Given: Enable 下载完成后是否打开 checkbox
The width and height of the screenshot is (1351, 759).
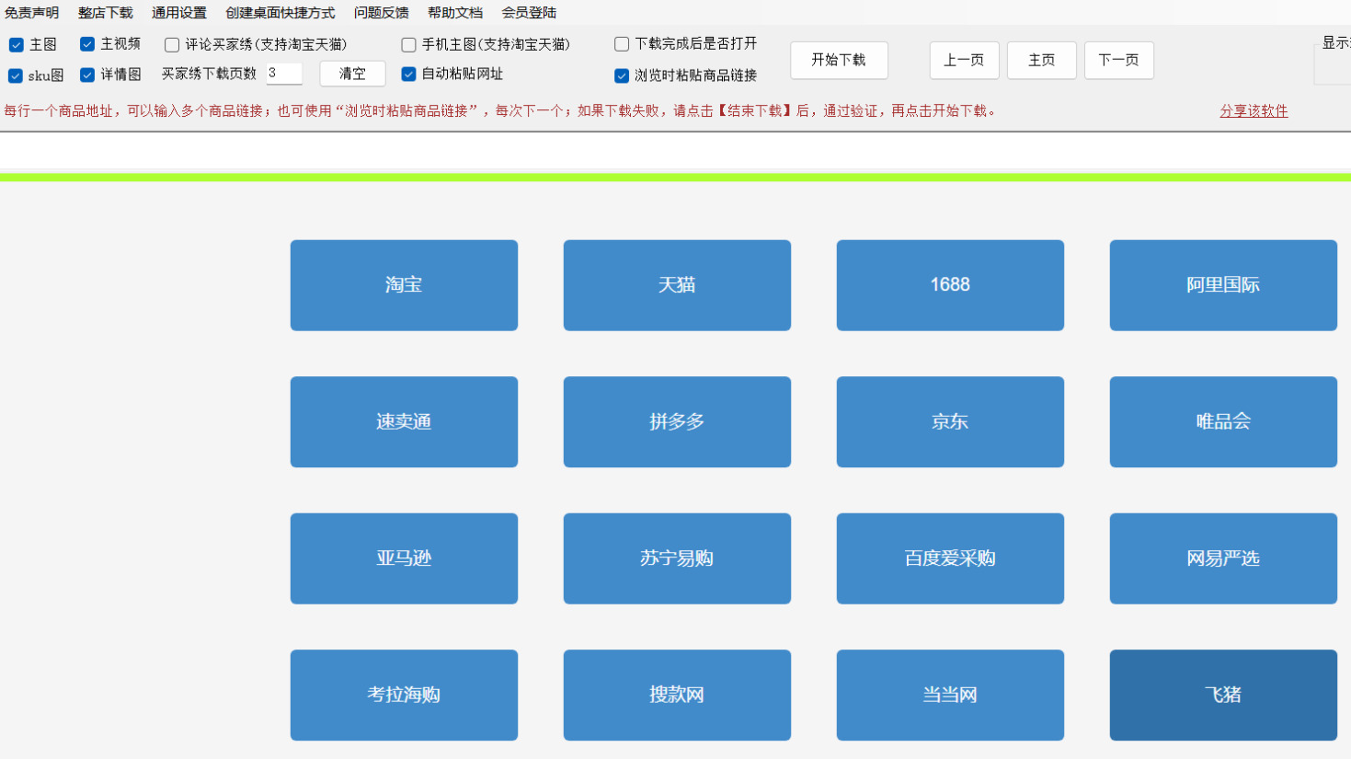Looking at the screenshot, I should click(x=622, y=44).
